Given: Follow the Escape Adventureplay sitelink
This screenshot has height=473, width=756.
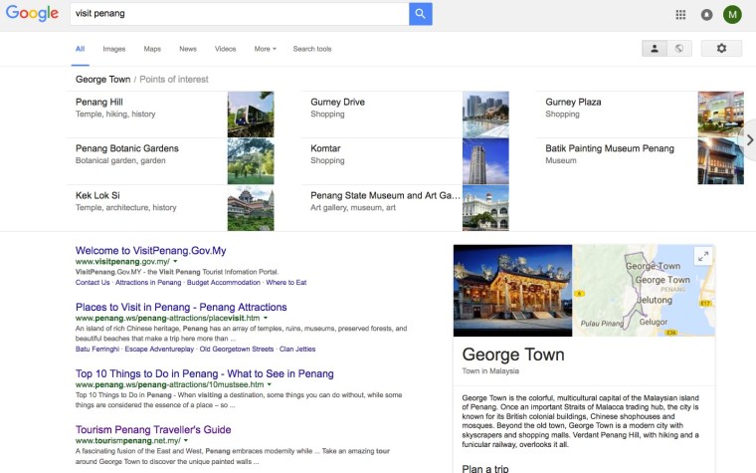Looking at the screenshot, I should point(159,349).
